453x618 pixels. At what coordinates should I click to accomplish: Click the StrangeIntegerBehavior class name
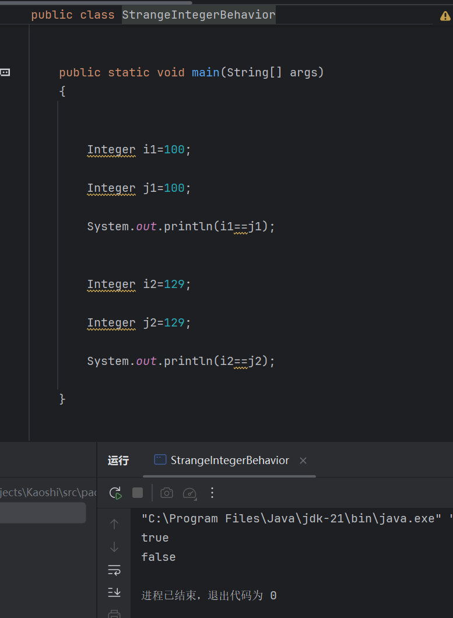tap(199, 15)
